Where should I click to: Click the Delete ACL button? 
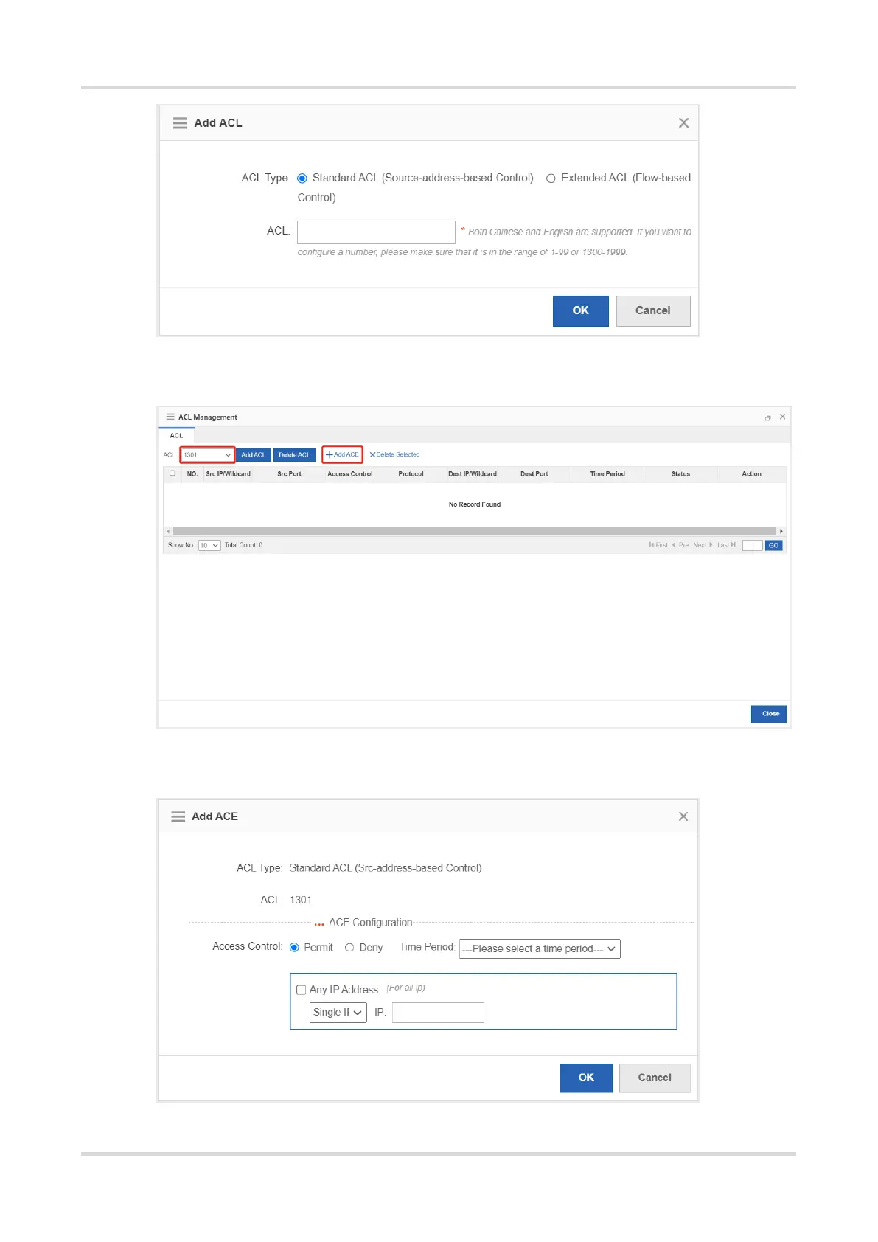294,455
